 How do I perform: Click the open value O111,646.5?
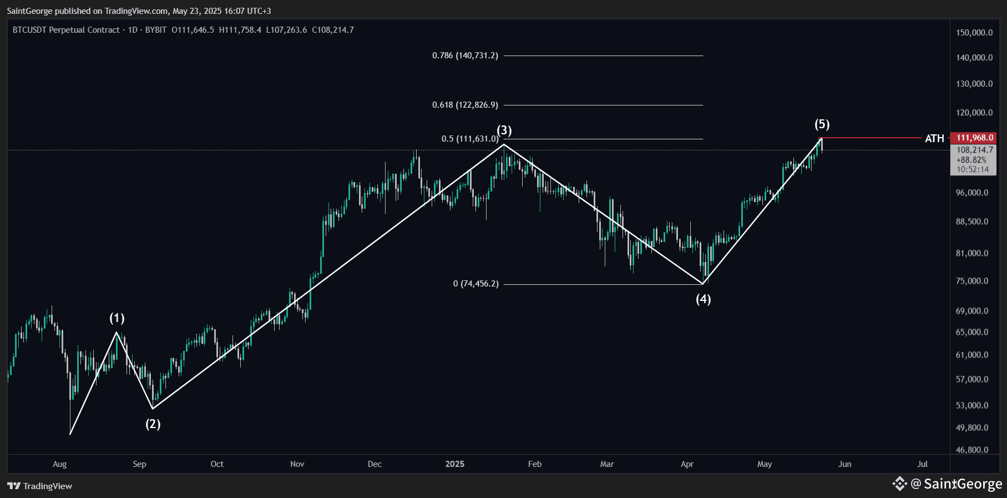193,30
